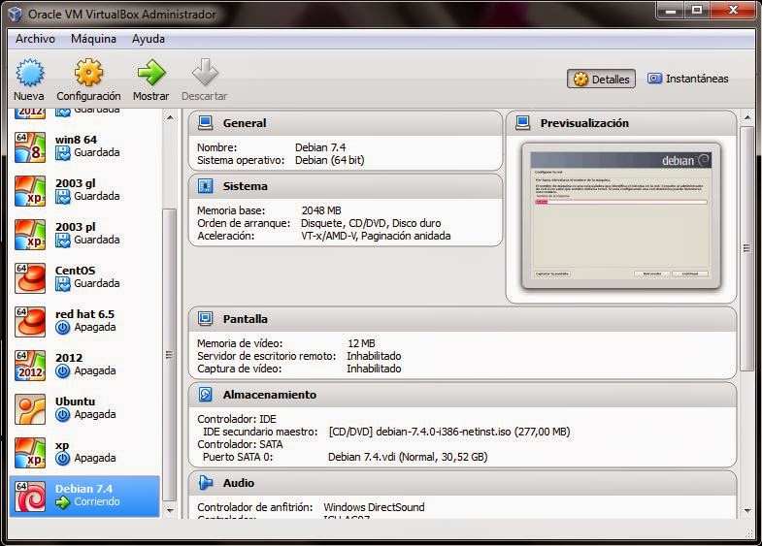Maximize the VirtualBox window
Image resolution: width=762 pixels, height=546 pixels.
[697, 11]
